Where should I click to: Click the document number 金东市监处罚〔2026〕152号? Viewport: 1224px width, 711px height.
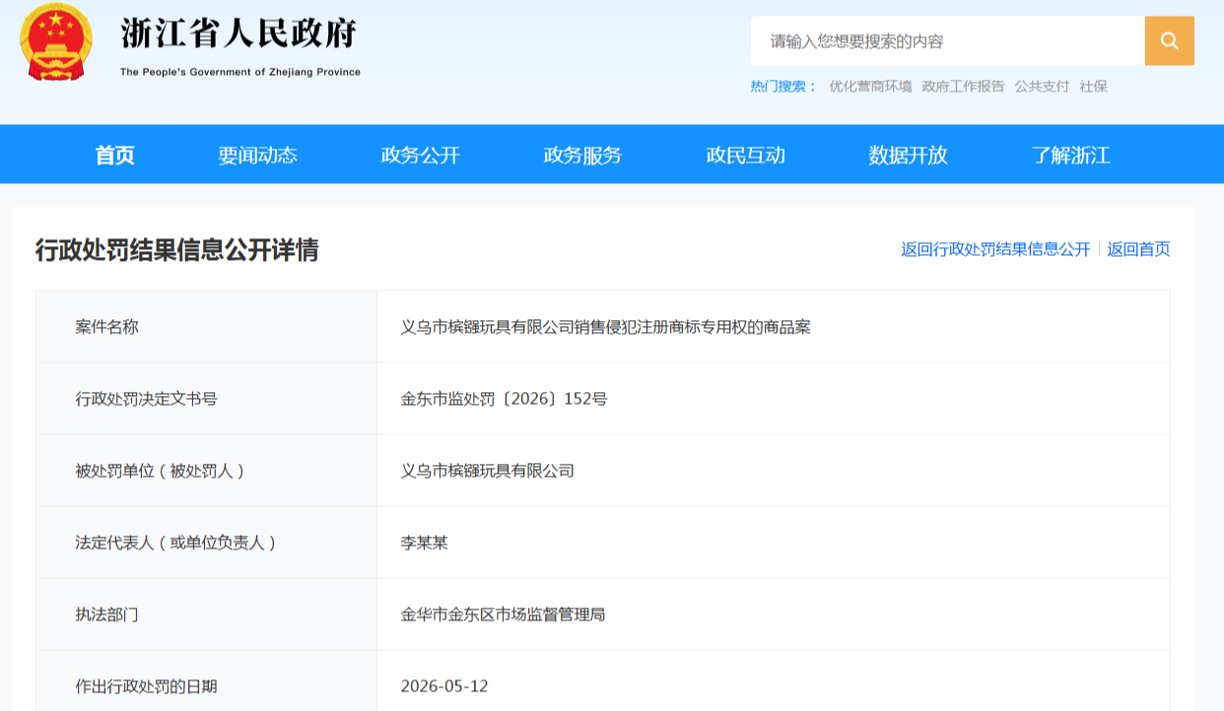504,399
